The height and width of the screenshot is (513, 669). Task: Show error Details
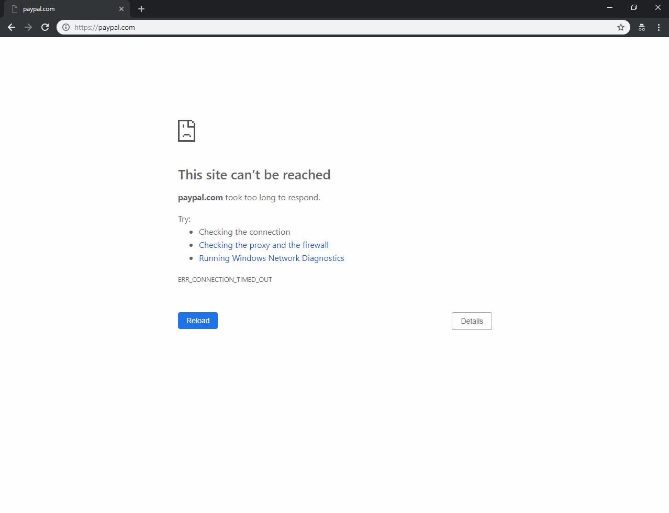click(472, 321)
